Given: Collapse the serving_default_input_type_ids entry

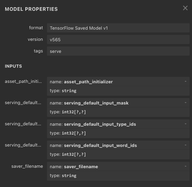Looking at the screenshot, I should (186, 124).
